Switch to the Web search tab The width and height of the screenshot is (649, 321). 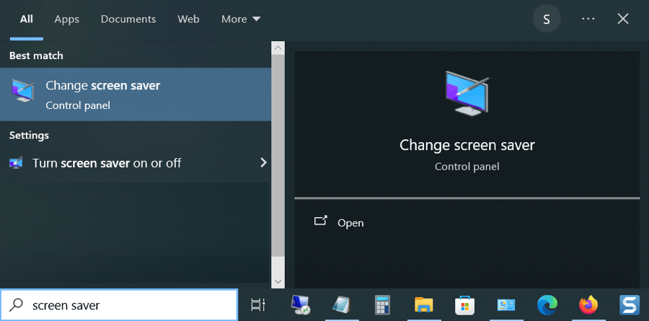click(x=188, y=19)
